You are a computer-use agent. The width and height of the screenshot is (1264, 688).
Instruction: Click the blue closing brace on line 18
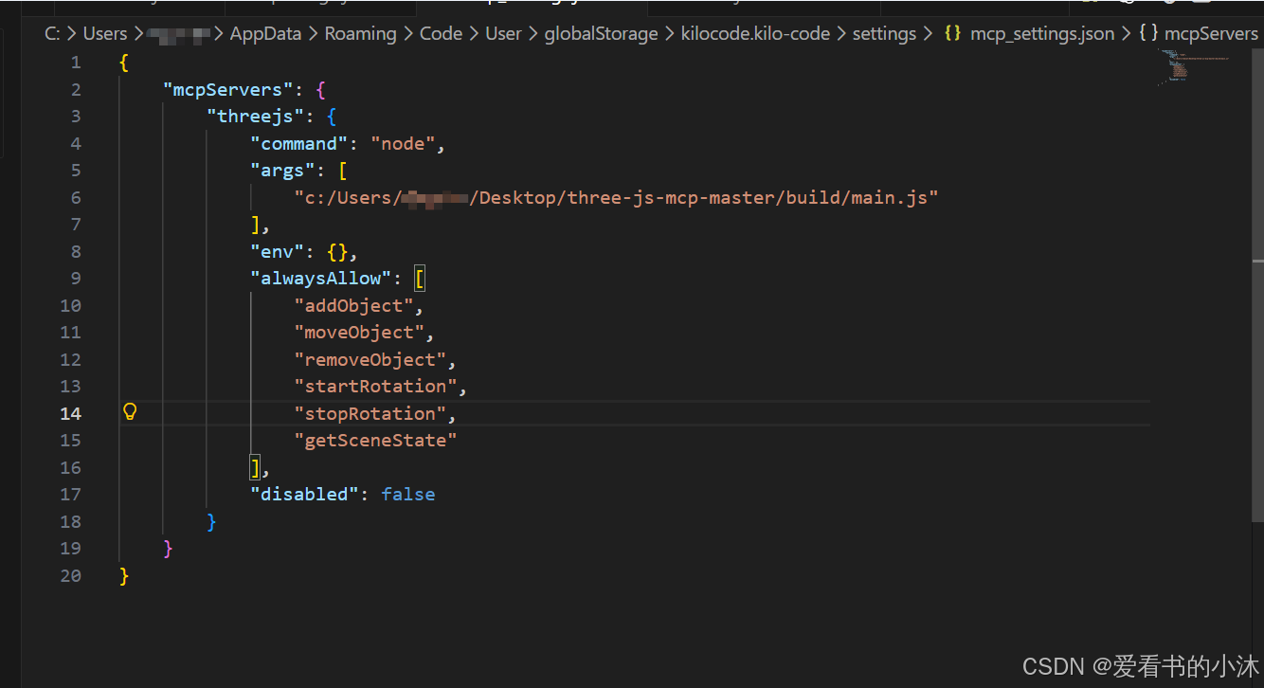point(211,521)
